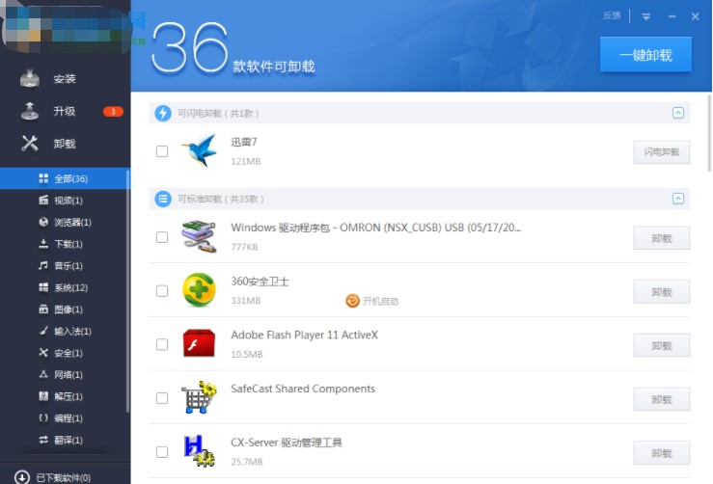Show the 编程(1) category
This screenshot has height=484, width=713.
64,418
